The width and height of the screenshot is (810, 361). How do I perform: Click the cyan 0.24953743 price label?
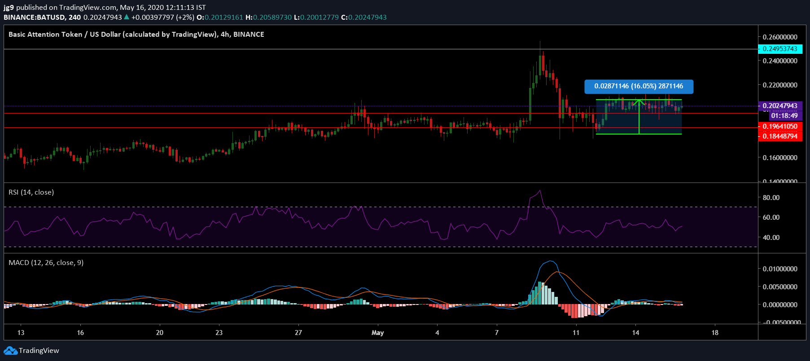click(x=780, y=49)
